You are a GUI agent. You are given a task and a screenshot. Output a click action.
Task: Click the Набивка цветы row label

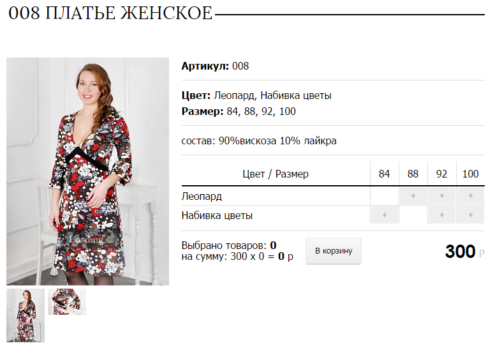click(217, 215)
